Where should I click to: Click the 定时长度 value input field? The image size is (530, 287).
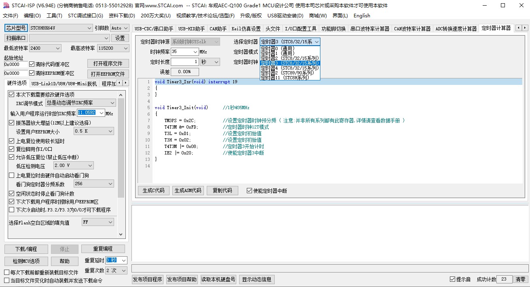(184, 62)
